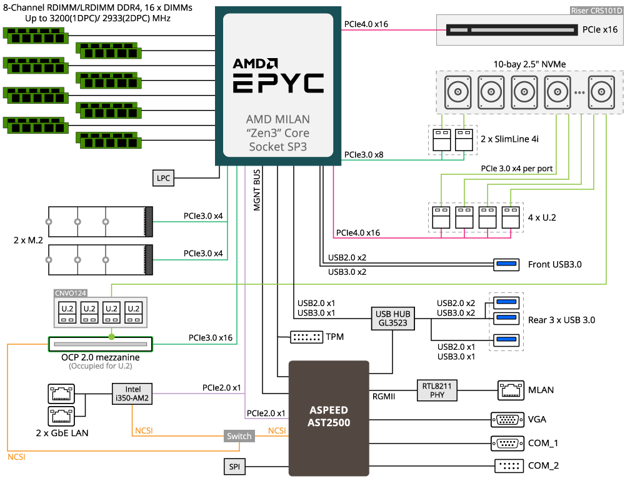Click the gray Switch box
This screenshot has height=481, width=625.
point(239,436)
